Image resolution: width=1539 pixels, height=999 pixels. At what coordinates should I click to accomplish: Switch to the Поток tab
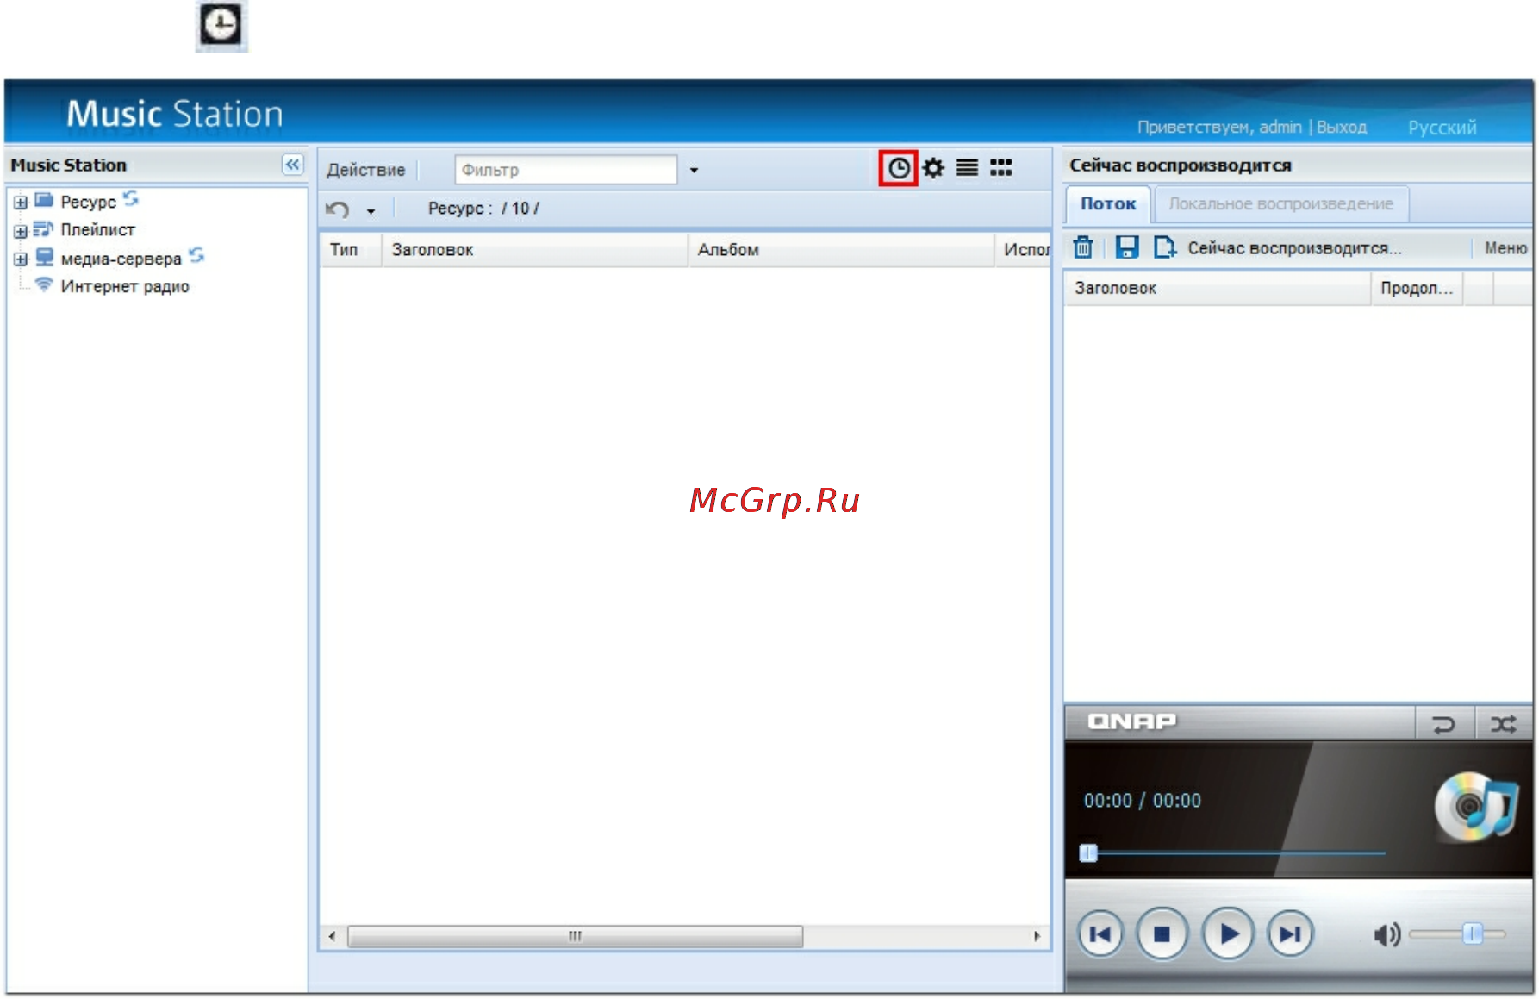[x=1108, y=204]
